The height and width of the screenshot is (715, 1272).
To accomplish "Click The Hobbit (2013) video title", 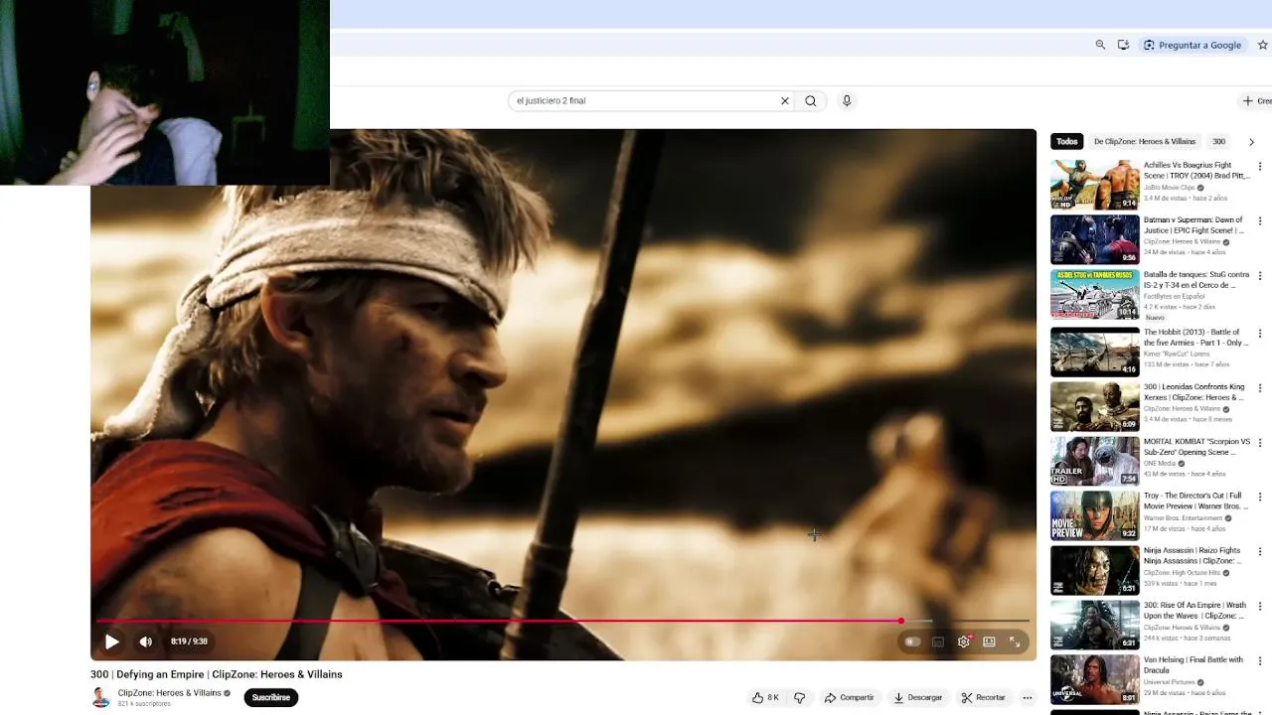I will pos(1196,338).
